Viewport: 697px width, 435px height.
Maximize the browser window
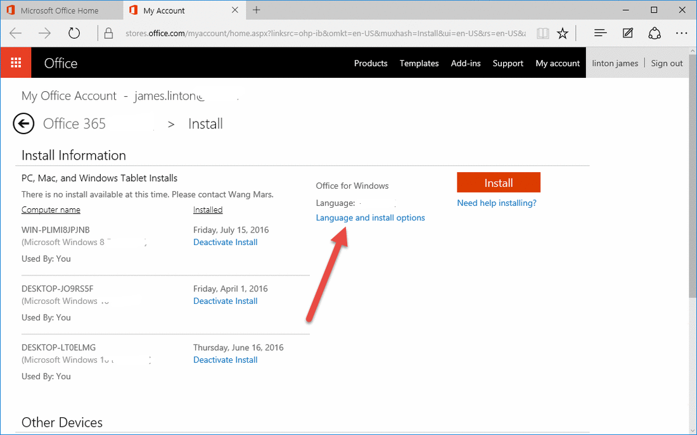[x=654, y=9]
